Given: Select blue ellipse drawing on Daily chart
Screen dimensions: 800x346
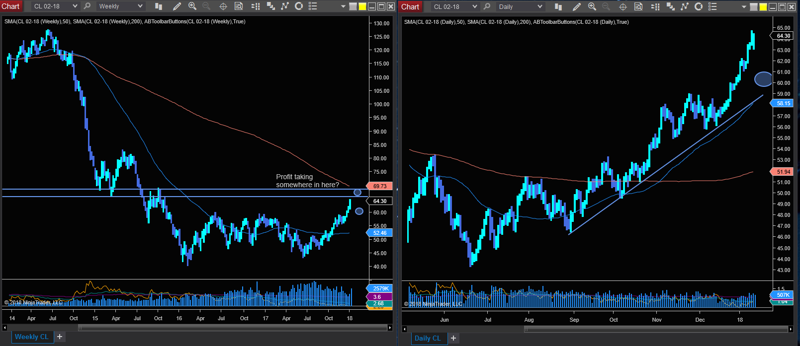Looking at the screenshot, I should 763,79.
